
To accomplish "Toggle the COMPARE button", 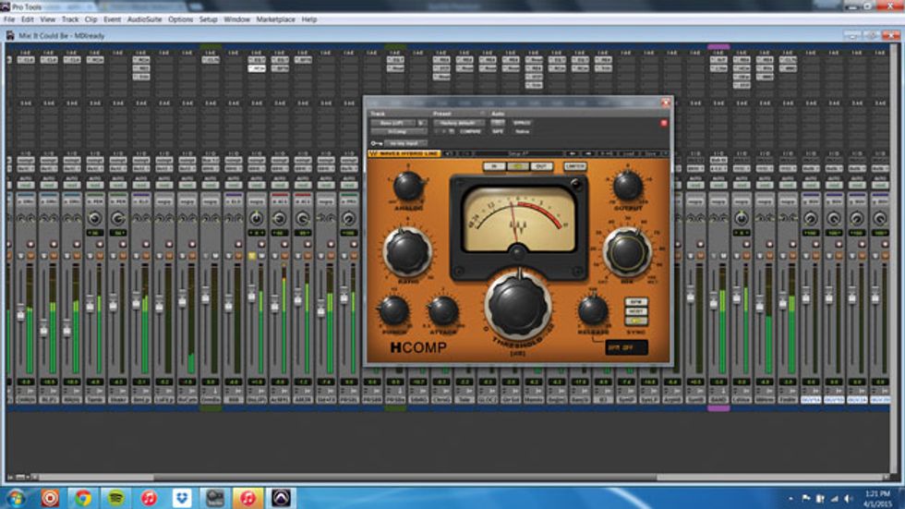I will tap(470, 131).
